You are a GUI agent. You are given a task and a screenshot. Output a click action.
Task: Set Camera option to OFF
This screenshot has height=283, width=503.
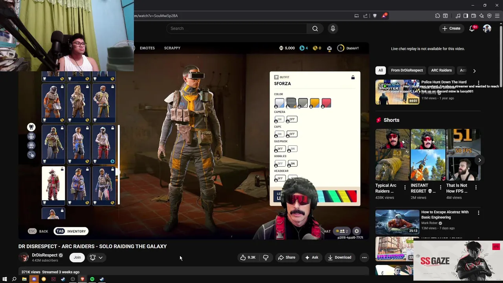tap(292, 119)
